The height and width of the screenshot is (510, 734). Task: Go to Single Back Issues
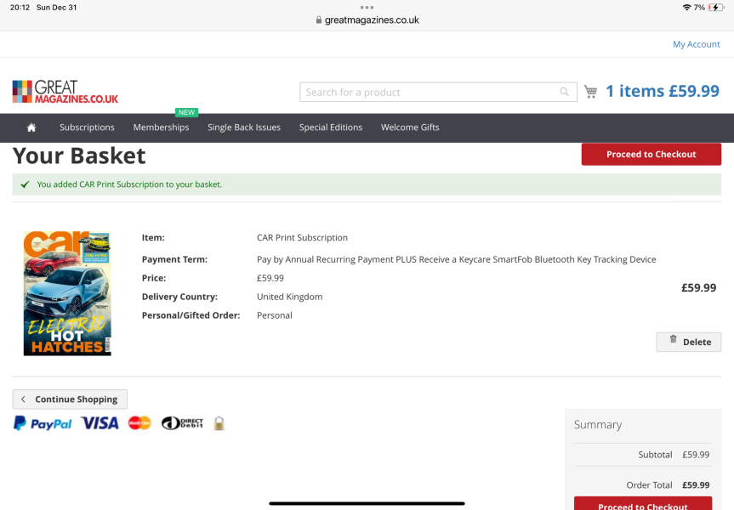click(244, 127)
